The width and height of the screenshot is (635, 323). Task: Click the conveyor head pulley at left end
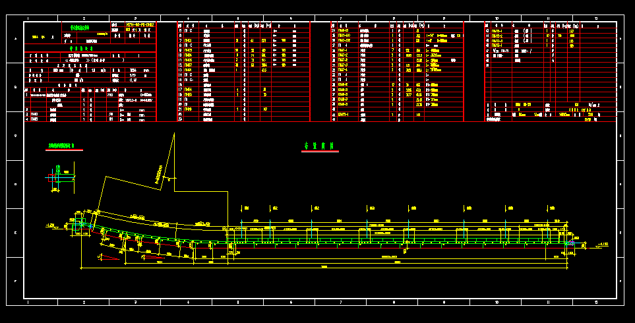pos(81,224)
